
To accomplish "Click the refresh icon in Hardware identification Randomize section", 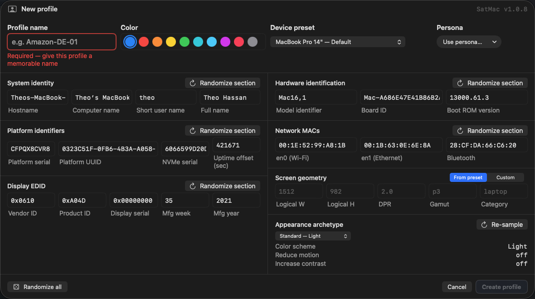I will [460, 83].
